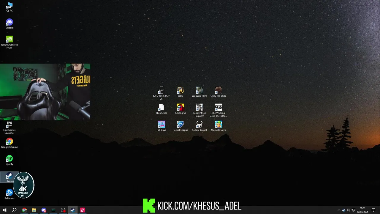This screenshot has width=380, height=214.
Task: Switch to the Steam taskbar window
Action: pyautogui.click(x=72, y=210)
